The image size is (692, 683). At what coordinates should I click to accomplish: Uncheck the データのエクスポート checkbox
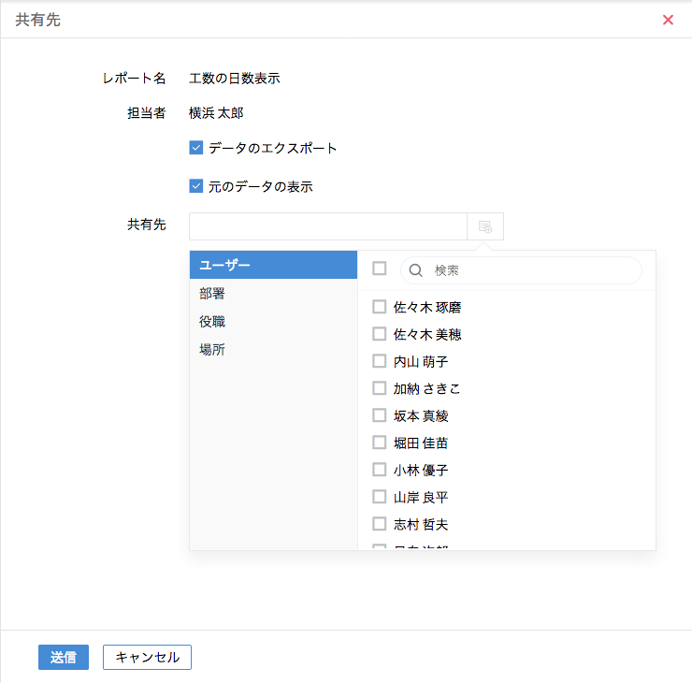[x=196, y=148]
